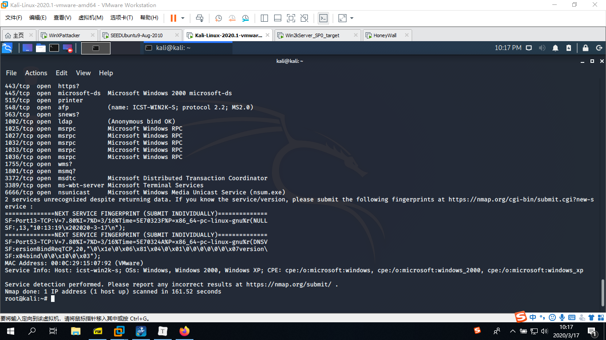
Task: Open the screen recorder icon in Kali panel
Action: [x=67, y=48]
